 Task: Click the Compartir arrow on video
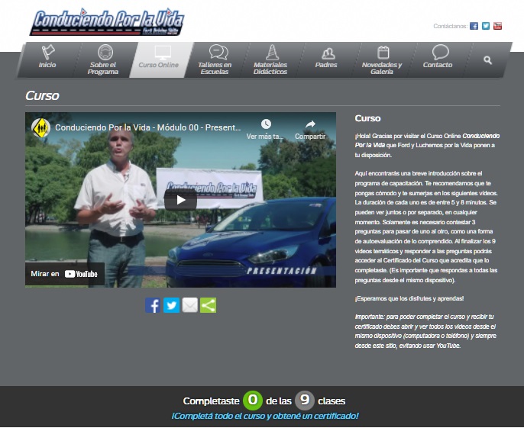pyautogui.click(x=310, y=124)
